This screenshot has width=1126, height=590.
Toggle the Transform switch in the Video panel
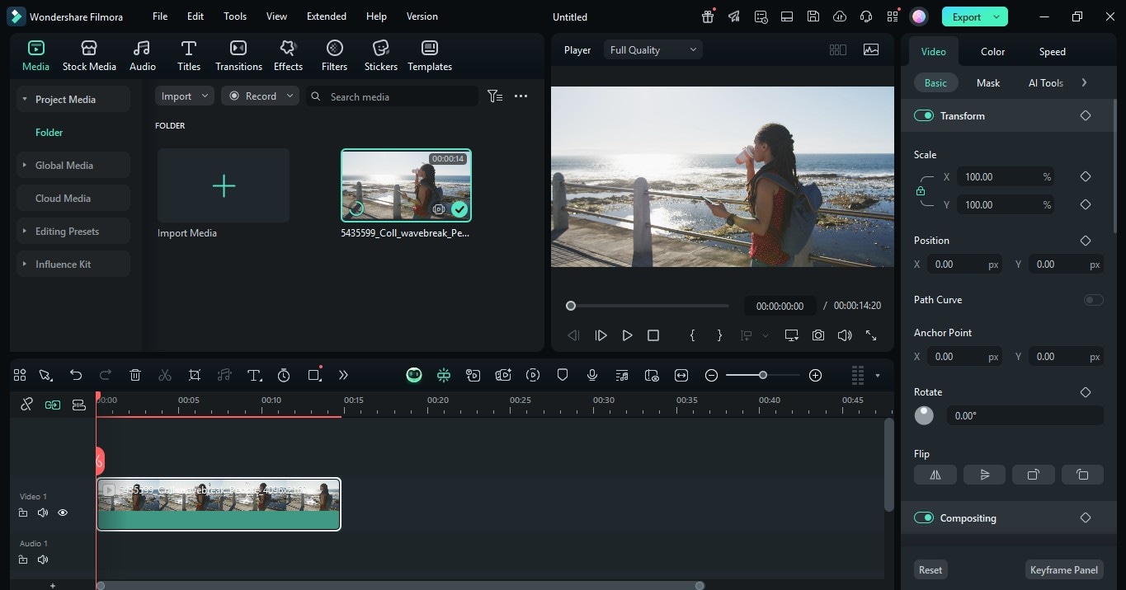click(924, 115)
